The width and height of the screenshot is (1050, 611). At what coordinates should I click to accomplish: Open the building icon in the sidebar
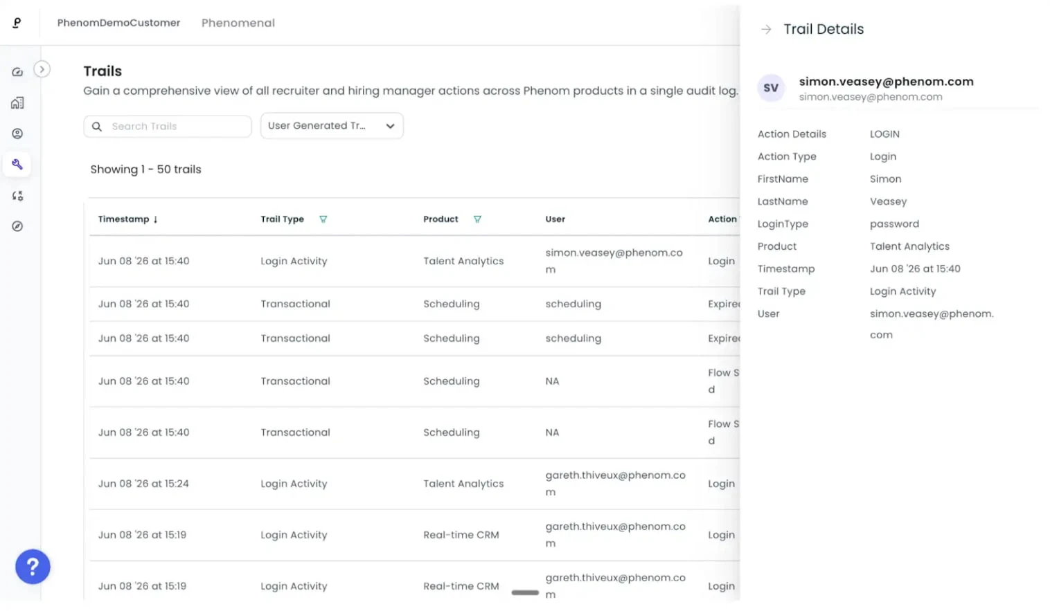(x=17, y=103)
